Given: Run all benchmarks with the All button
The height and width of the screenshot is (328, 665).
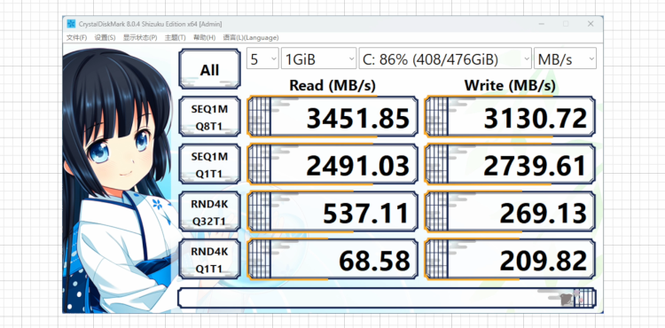Looking at the screenshot, I should [209, 68].
